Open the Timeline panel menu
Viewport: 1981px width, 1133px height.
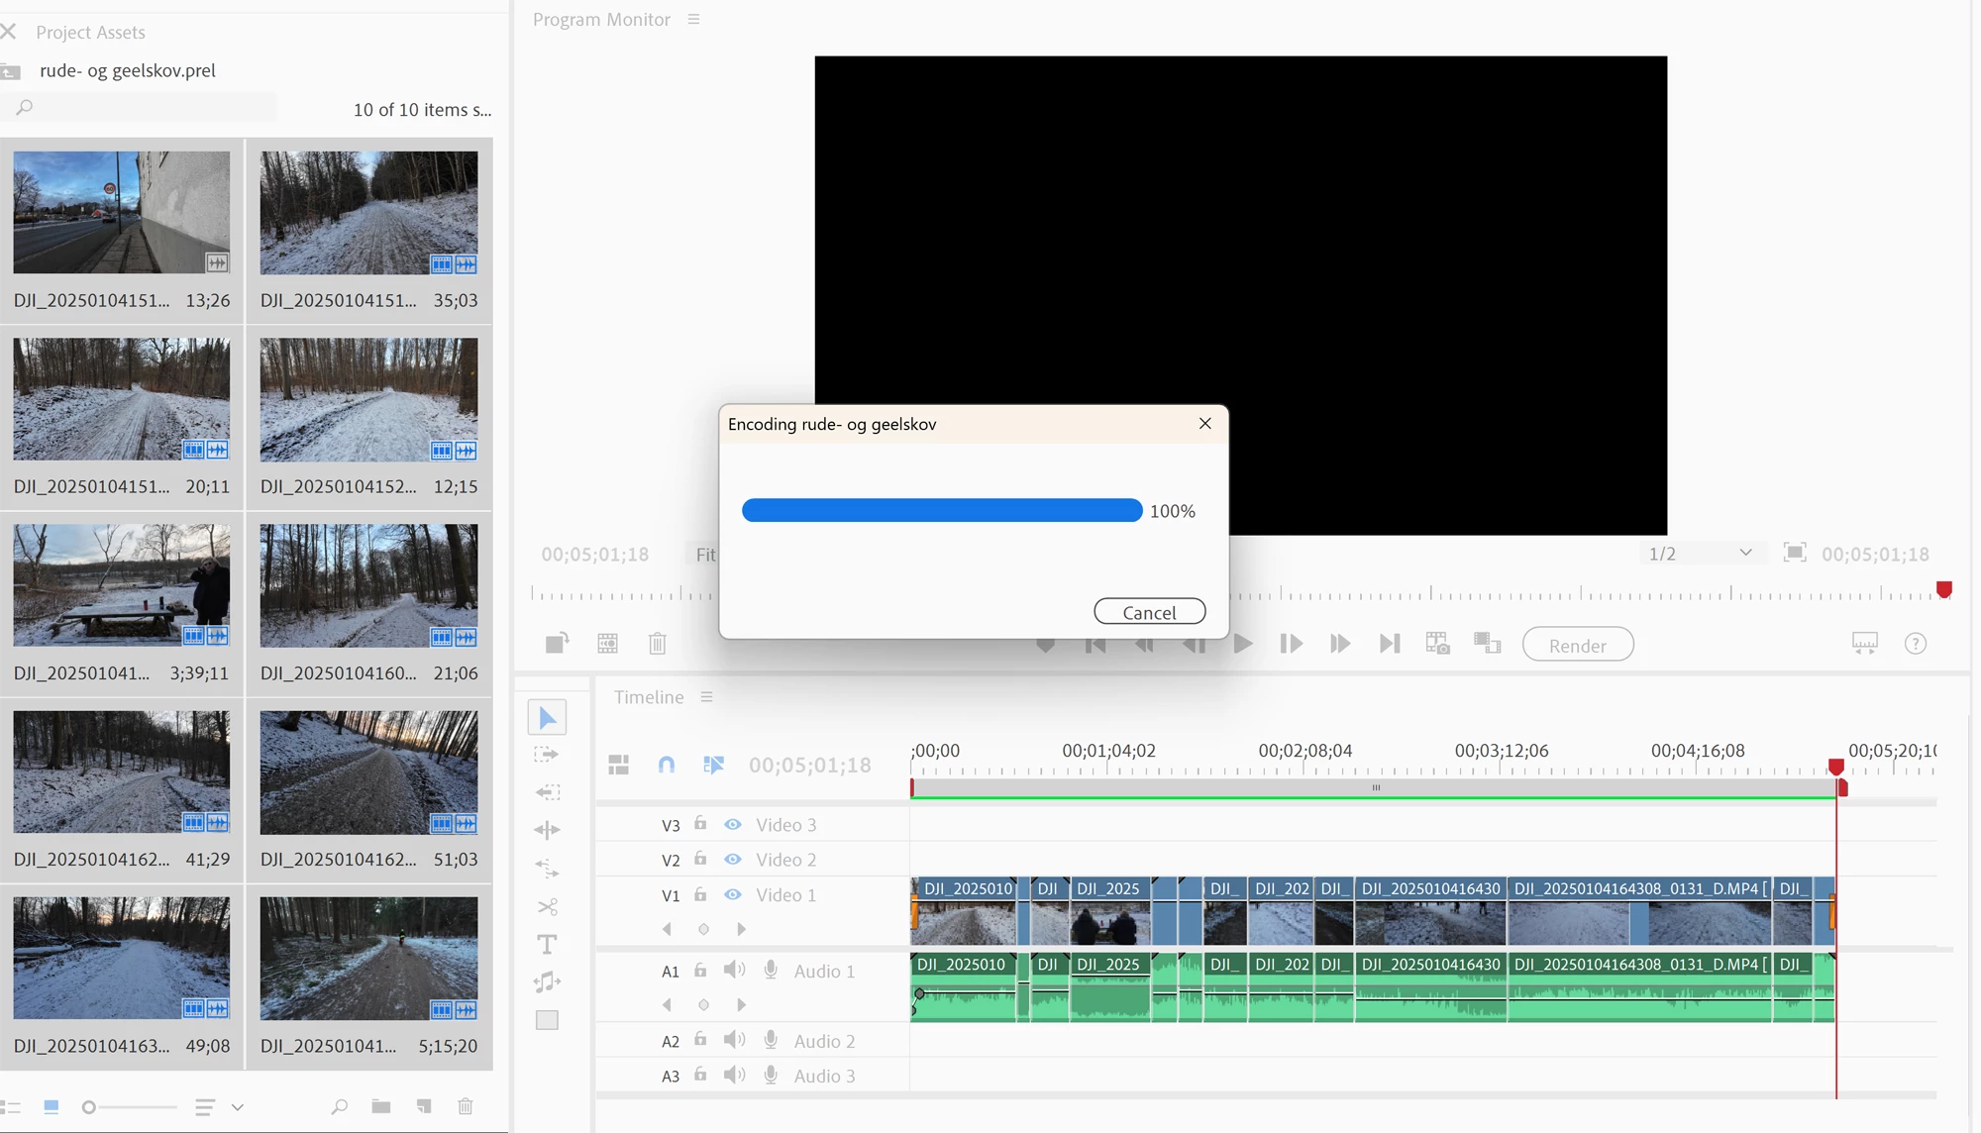[x=706, y=697]
